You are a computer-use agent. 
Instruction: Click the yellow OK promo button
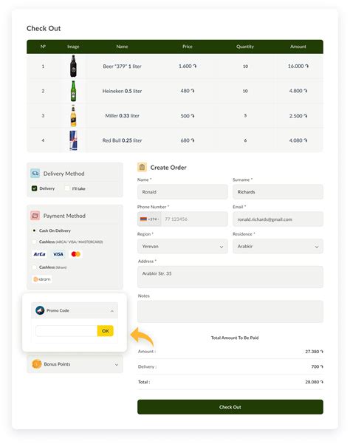point(106,331)
